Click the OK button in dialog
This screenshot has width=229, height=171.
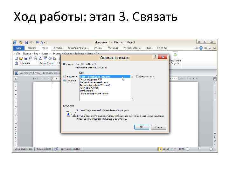click(x=142, y=127)
